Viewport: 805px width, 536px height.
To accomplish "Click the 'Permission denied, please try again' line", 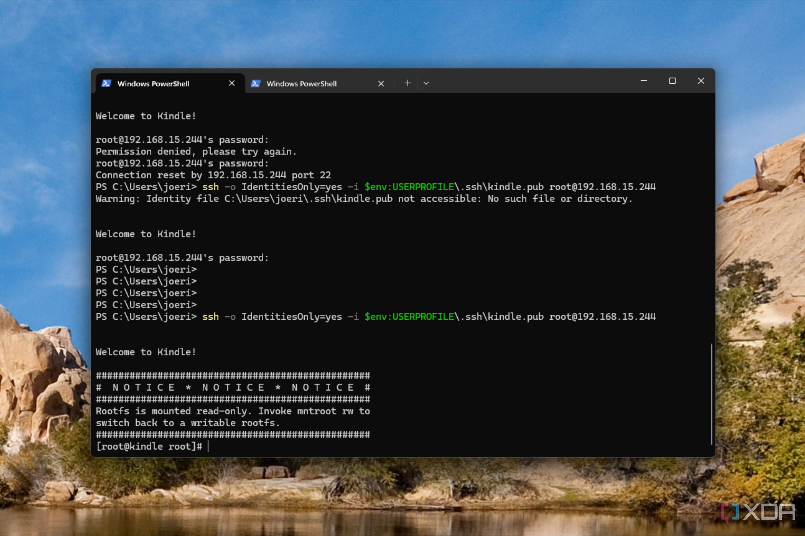I will [x=196, y=151].
